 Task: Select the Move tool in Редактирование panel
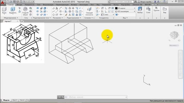click(x=73, y=8)
